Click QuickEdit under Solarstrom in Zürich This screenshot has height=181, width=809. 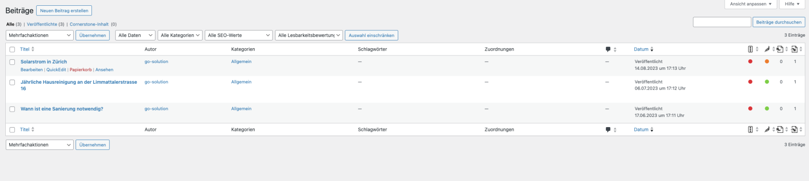(x=56, y=70)
